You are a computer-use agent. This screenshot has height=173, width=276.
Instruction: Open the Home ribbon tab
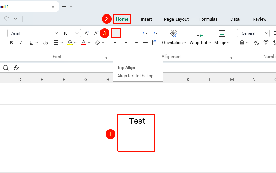(122, 19)
